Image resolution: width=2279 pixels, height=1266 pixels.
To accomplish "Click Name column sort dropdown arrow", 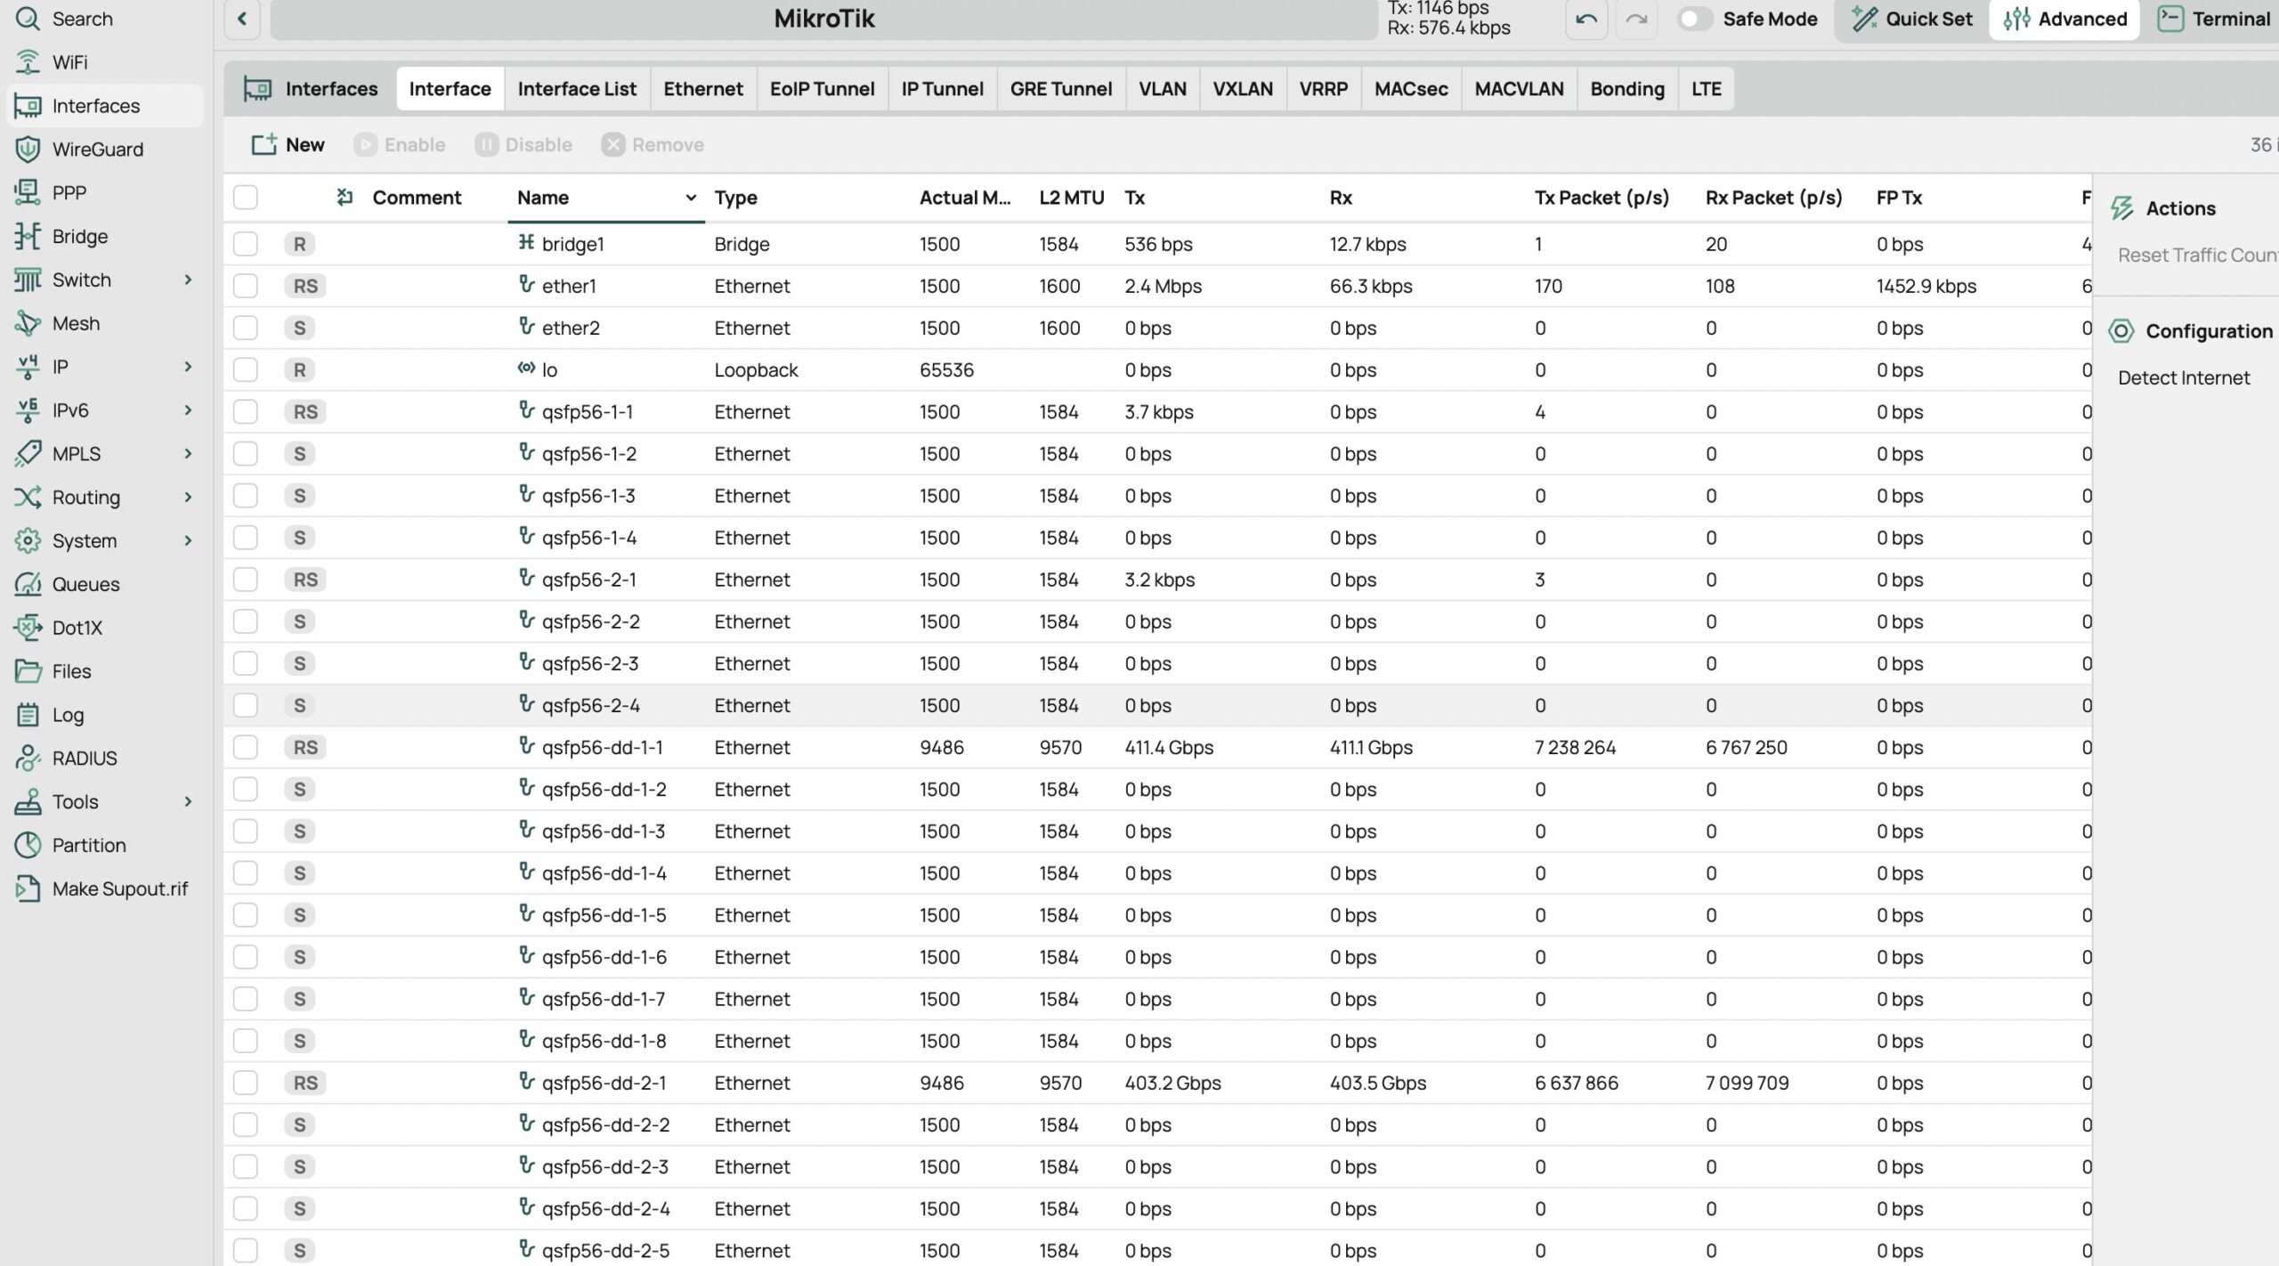I will click(691, 198).
